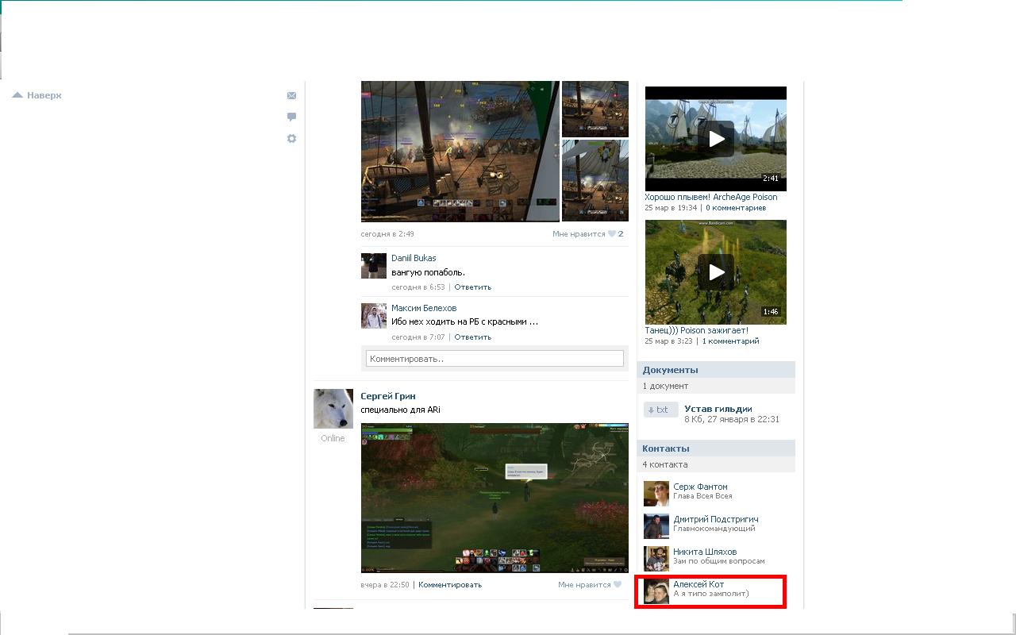Open the Документы section header
This screenshot has height=635, width=1016.
pos(716,370)
